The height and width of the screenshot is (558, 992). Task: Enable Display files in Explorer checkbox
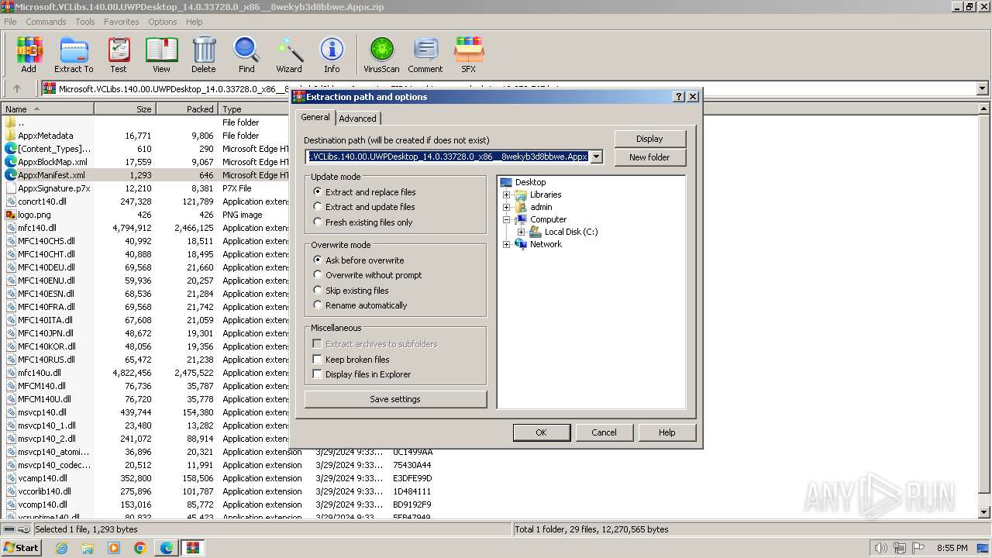[x=317, y=374]
